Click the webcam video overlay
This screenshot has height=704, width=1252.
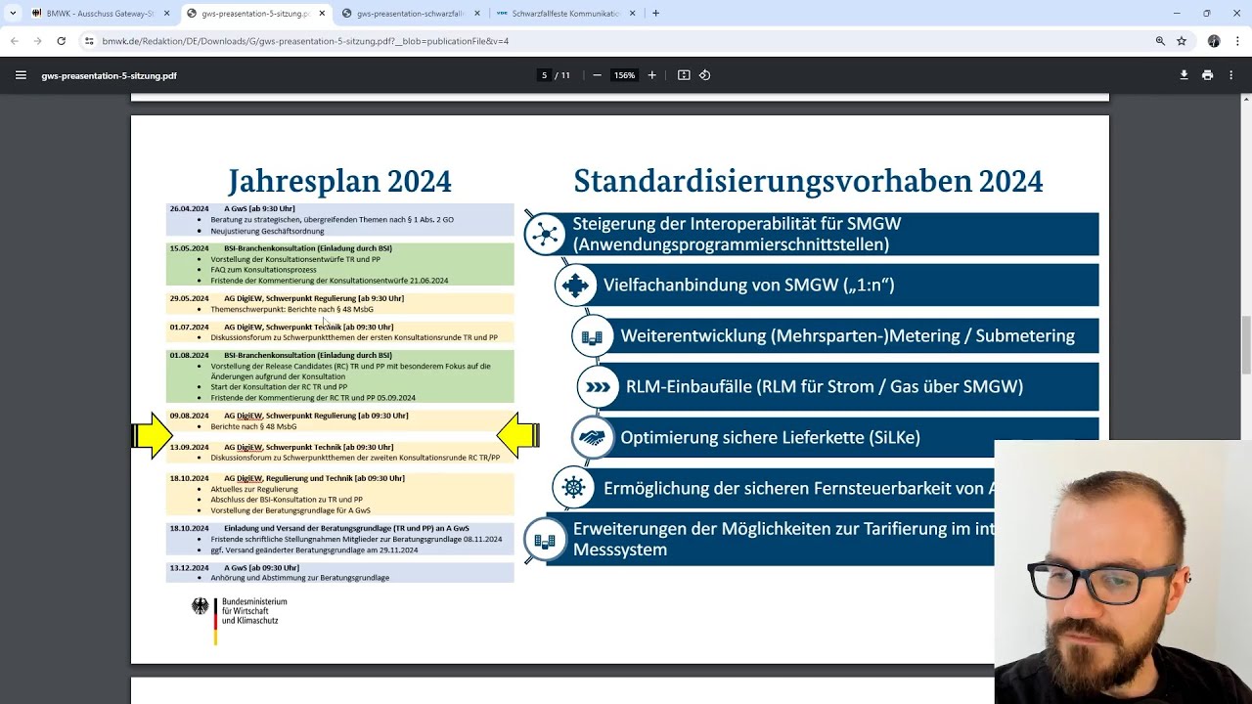(1123, 572)
